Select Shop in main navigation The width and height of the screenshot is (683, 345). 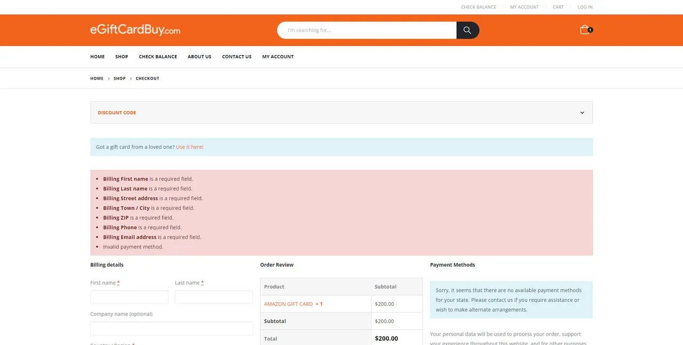(122, 57)
